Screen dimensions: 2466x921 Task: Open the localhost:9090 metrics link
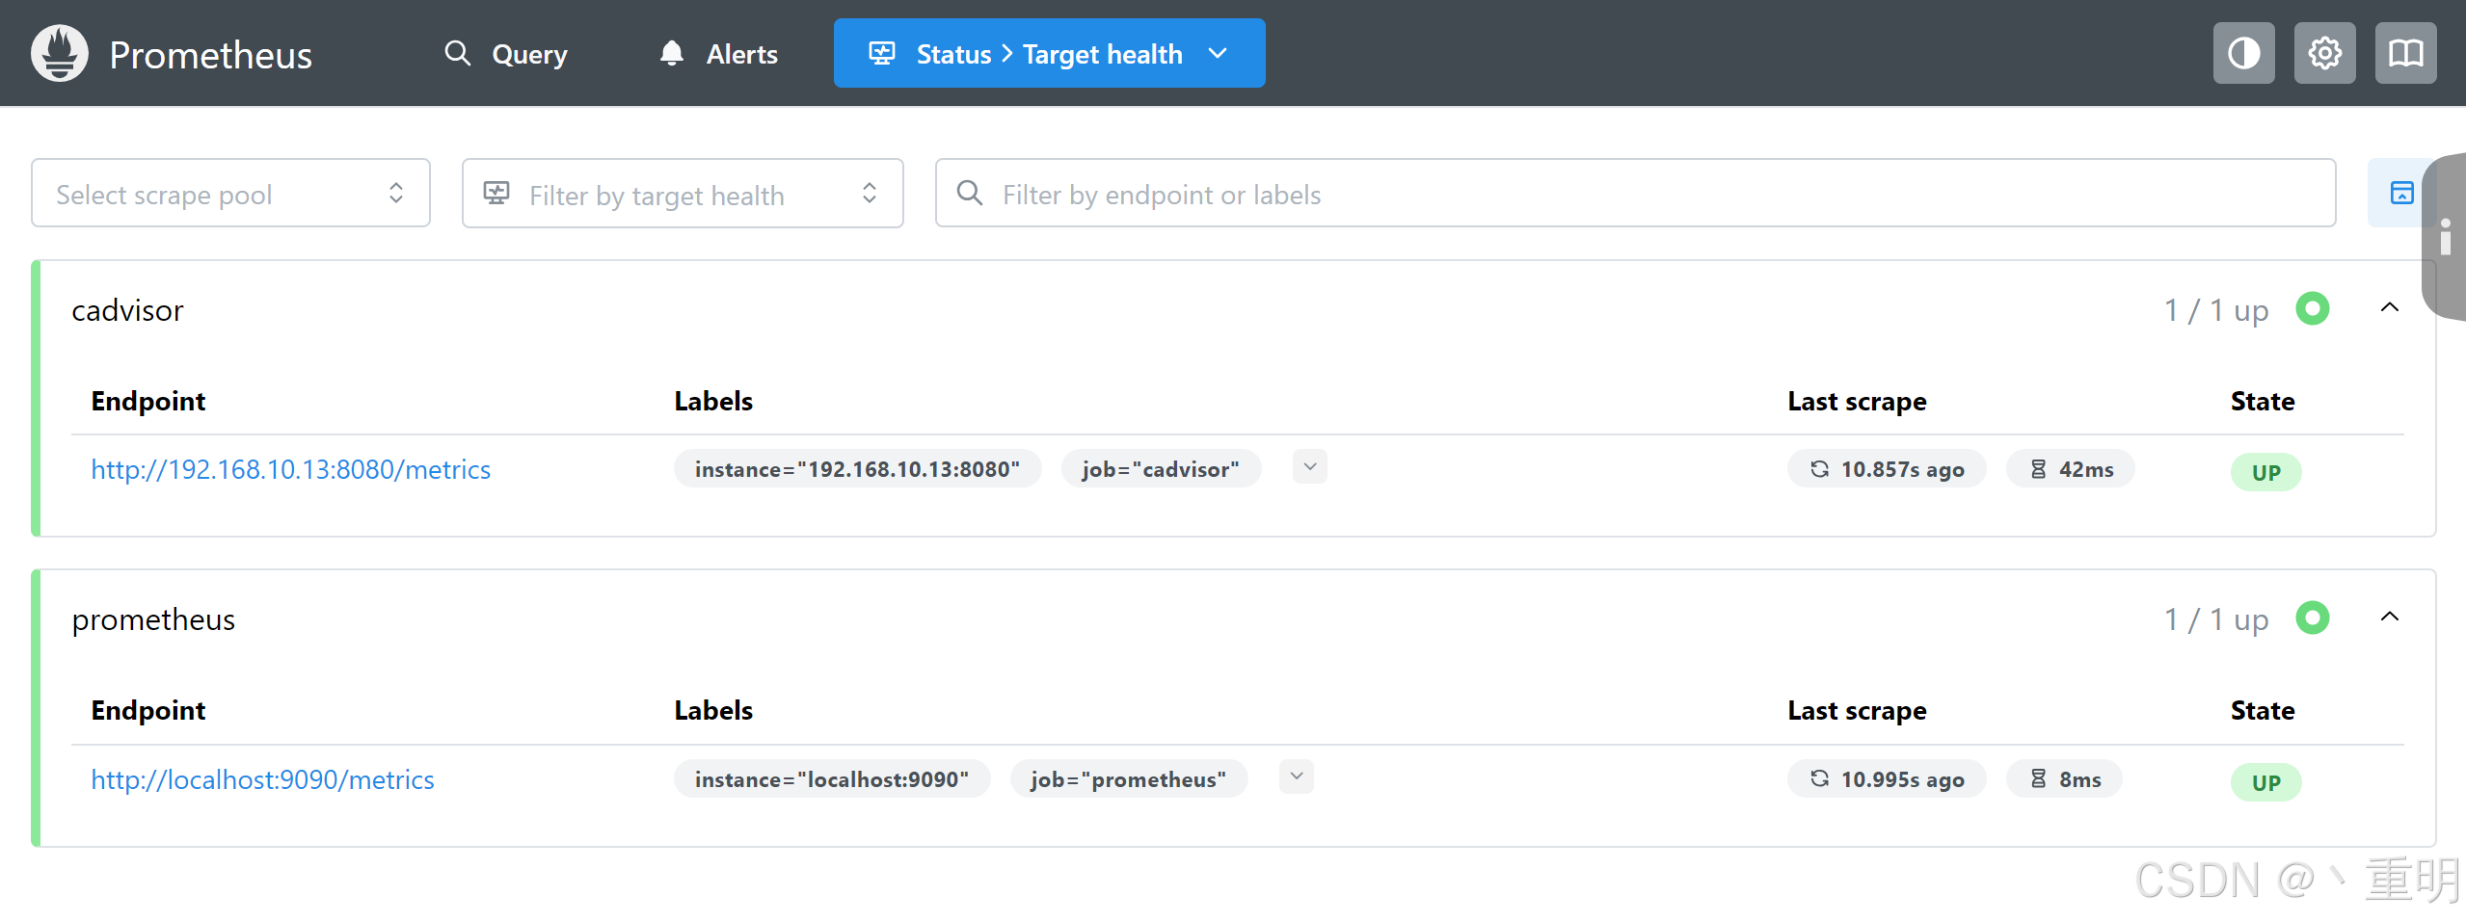pyautogui.click(x=262, y=779)
